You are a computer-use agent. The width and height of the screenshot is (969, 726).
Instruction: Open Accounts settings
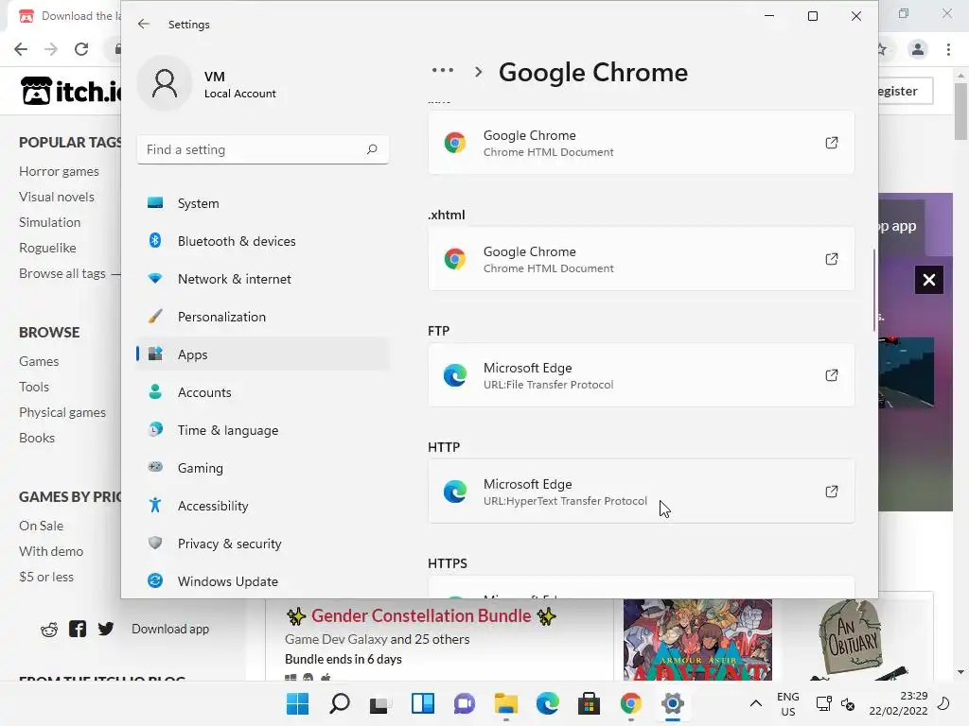263,392
